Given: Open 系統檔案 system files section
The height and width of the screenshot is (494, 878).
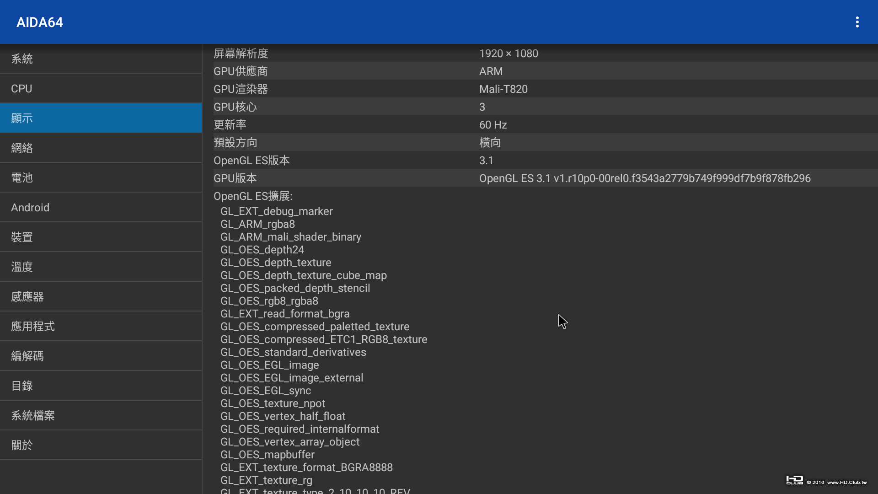Looking at the screenshot, I should tap(101, 415).
